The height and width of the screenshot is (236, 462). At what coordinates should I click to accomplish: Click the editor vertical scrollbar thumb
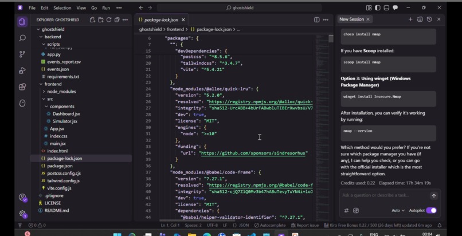click(331, 38)
